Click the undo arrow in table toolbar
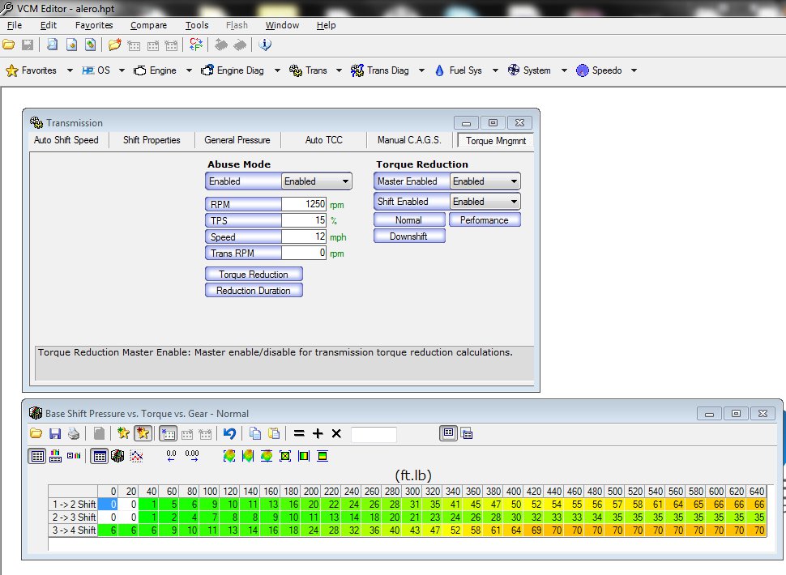The image size is (786, 575). [x=229, y=434]
